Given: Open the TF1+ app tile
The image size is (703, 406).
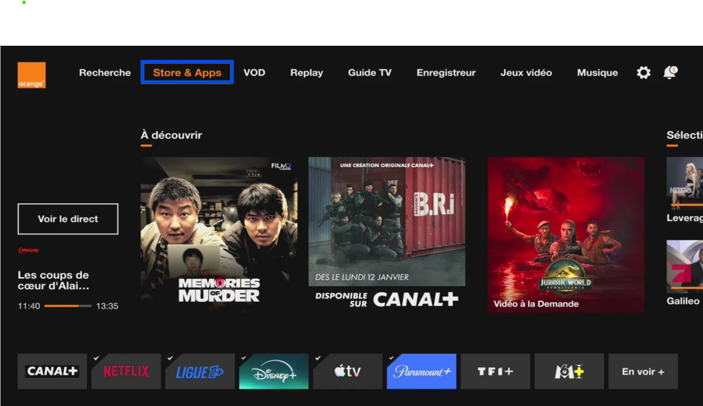Looking at the screenshot, I should [495, 371].
